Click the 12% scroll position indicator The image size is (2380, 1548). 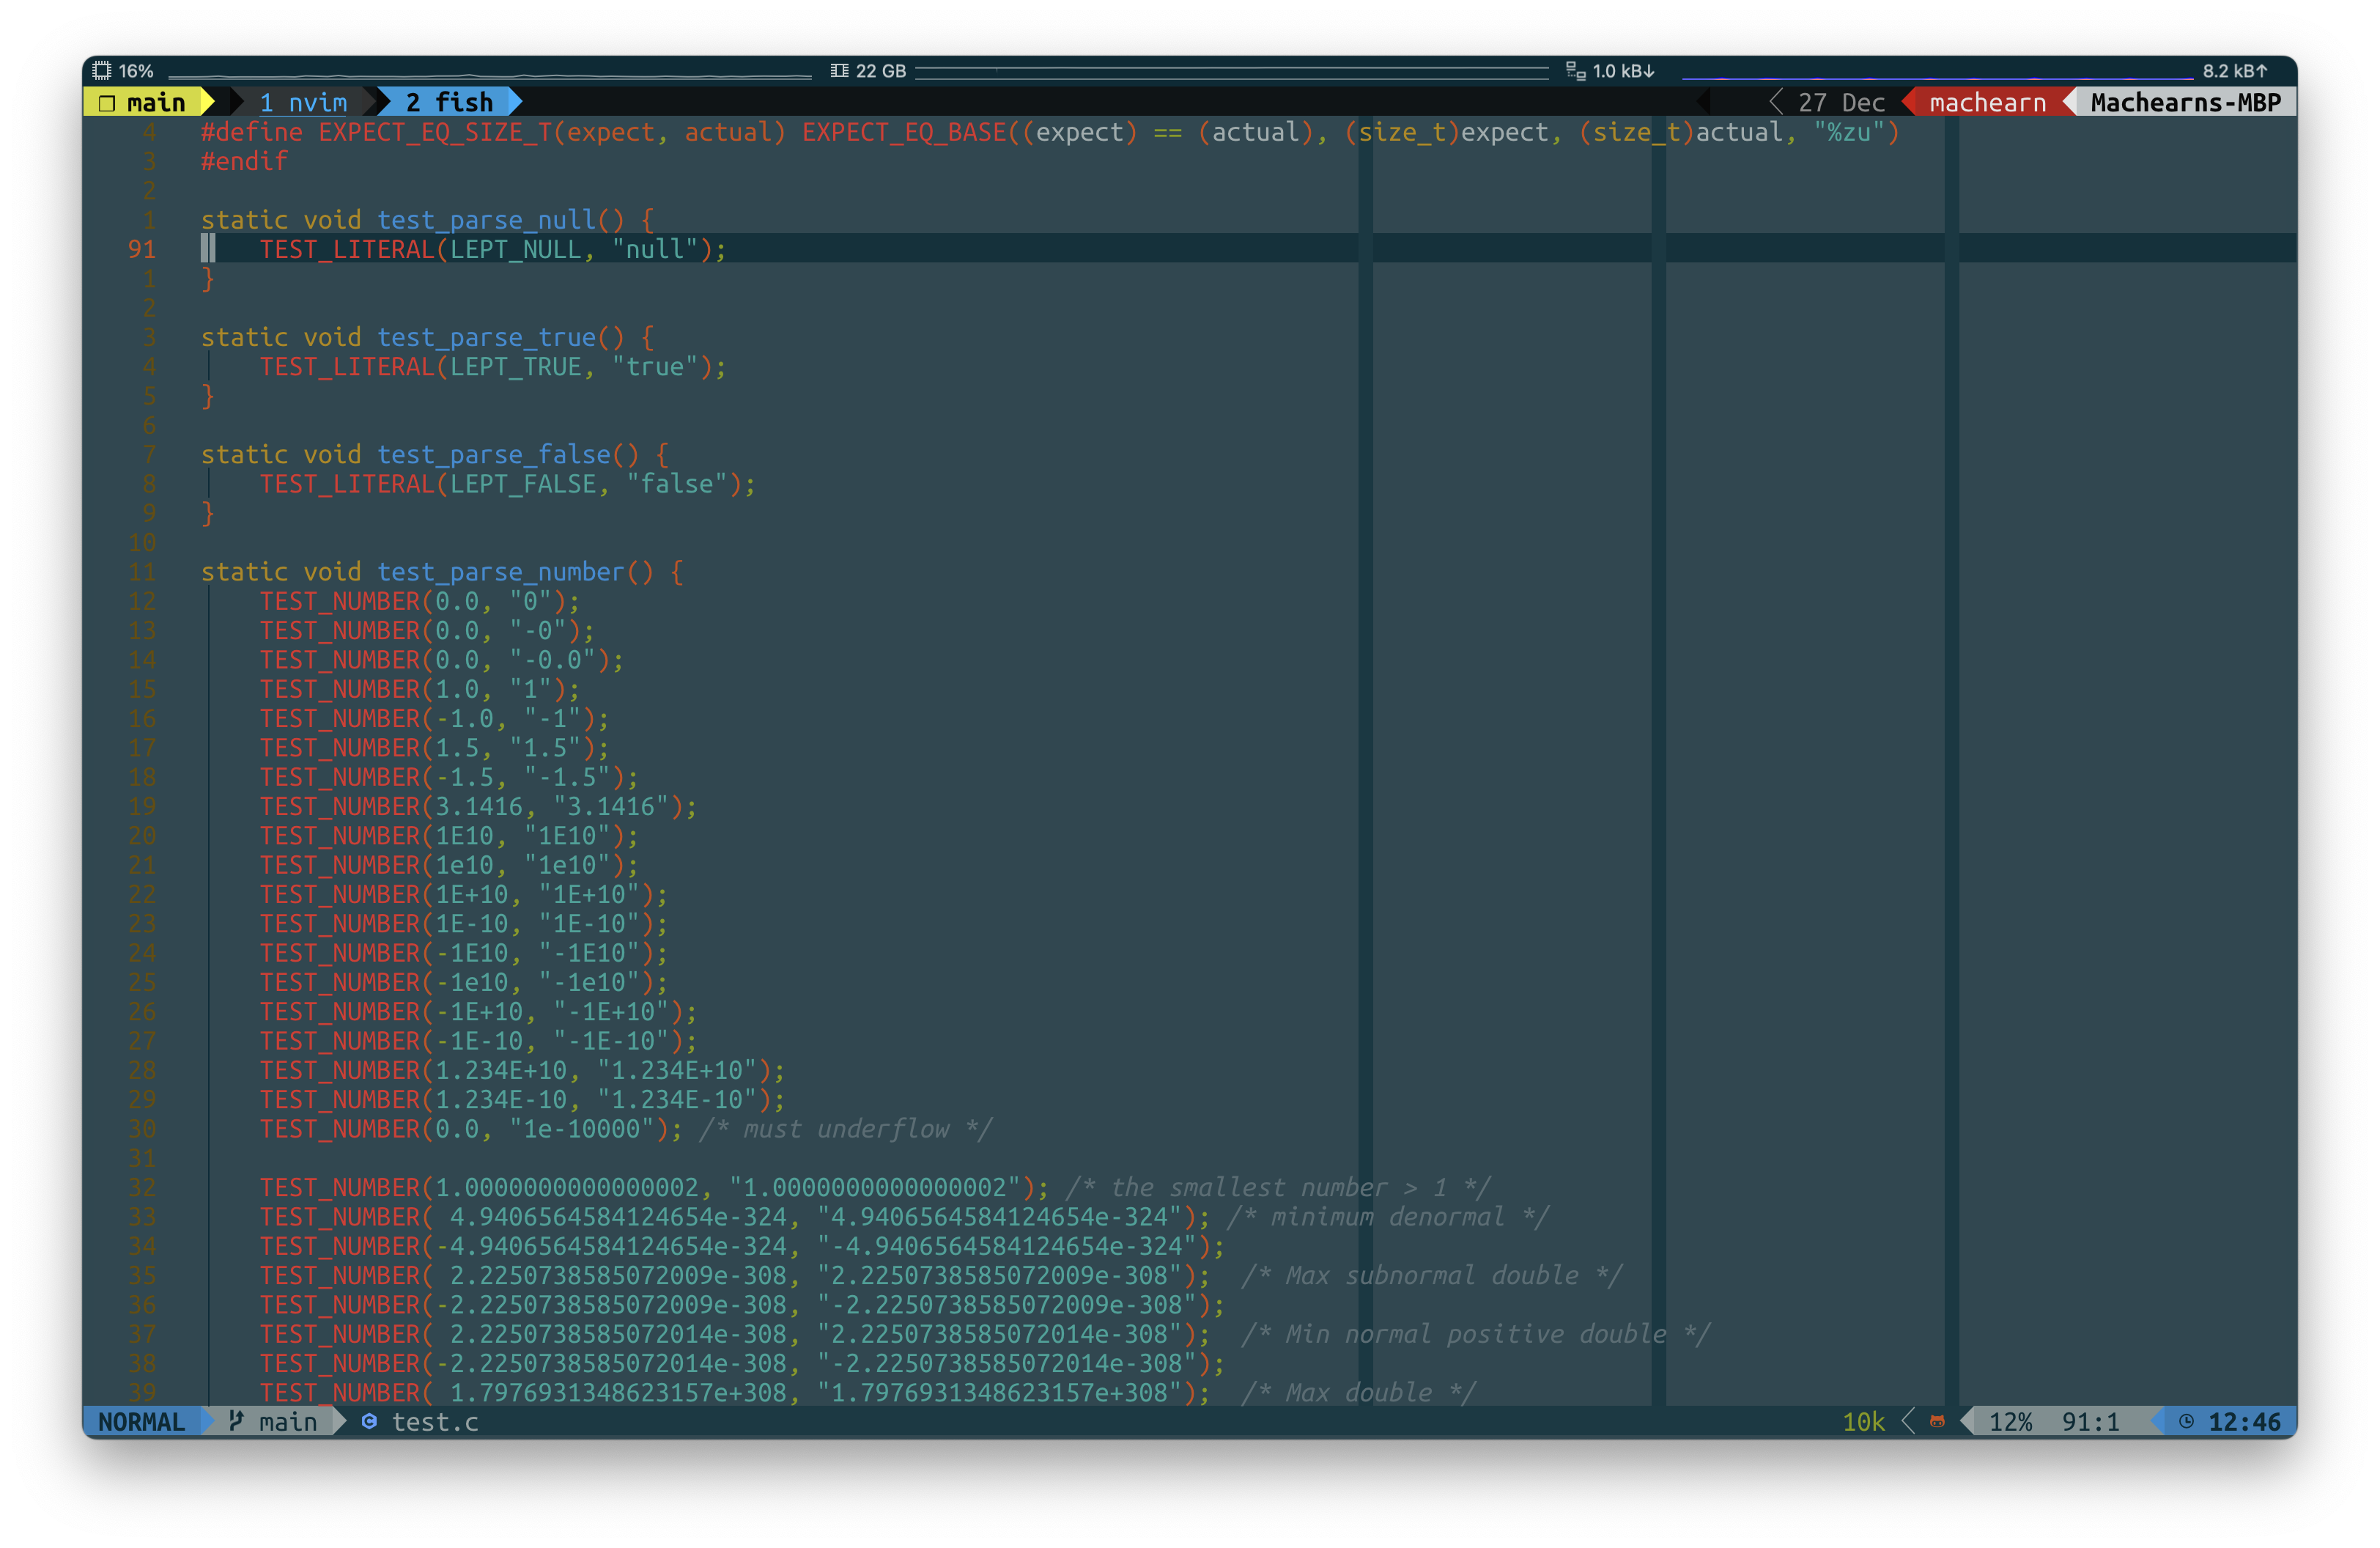pos(2010,1421)
